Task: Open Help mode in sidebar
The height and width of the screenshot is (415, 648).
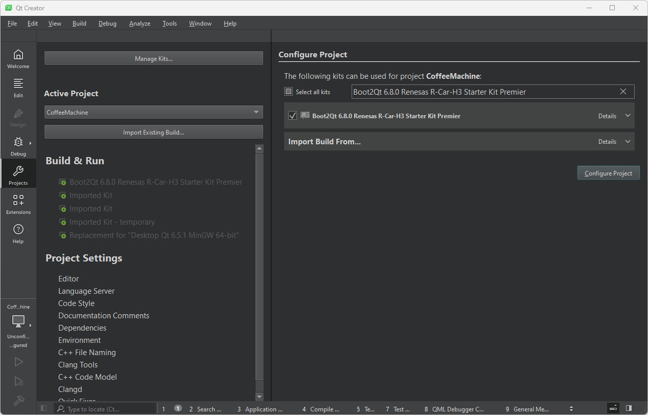Action: [x=18, y=233]
